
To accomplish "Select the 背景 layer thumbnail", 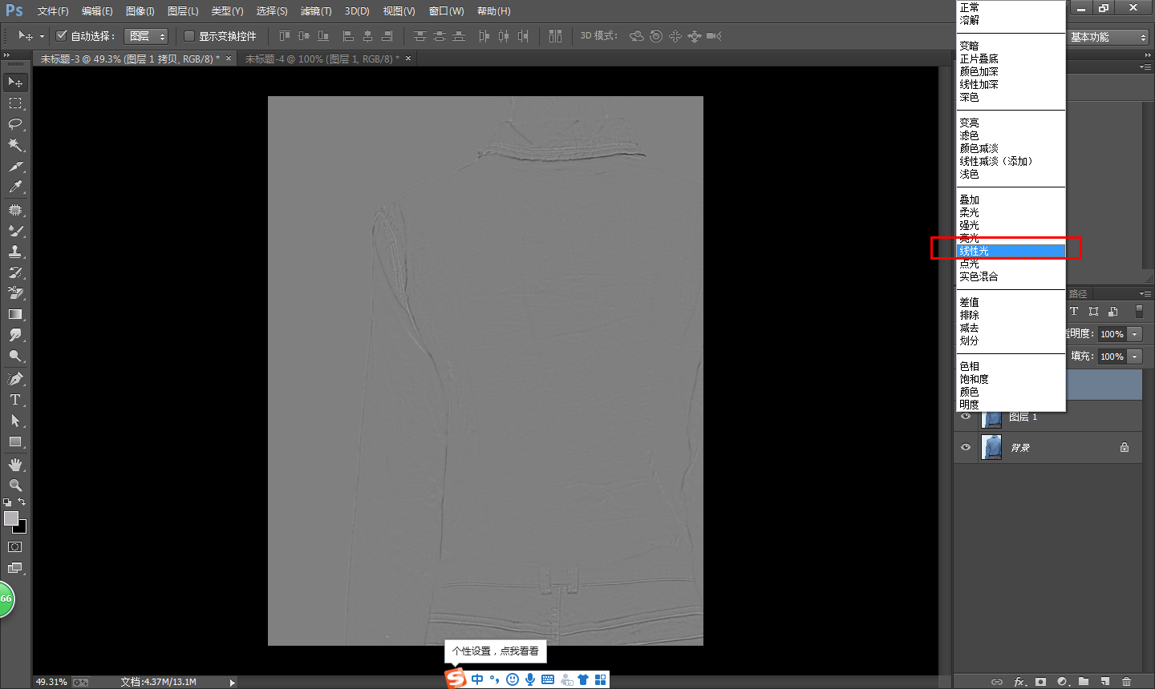I will click(x=992, y=447).
